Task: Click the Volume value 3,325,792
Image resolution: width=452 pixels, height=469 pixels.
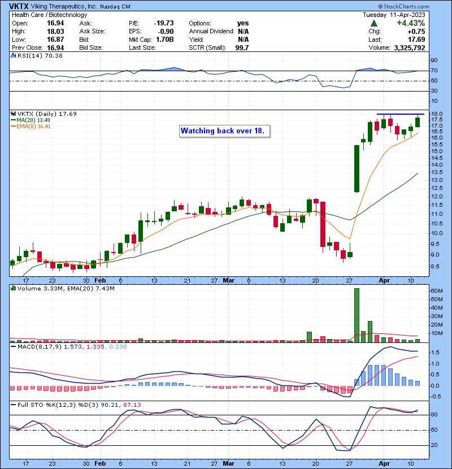Action: (x=410, y=48)
